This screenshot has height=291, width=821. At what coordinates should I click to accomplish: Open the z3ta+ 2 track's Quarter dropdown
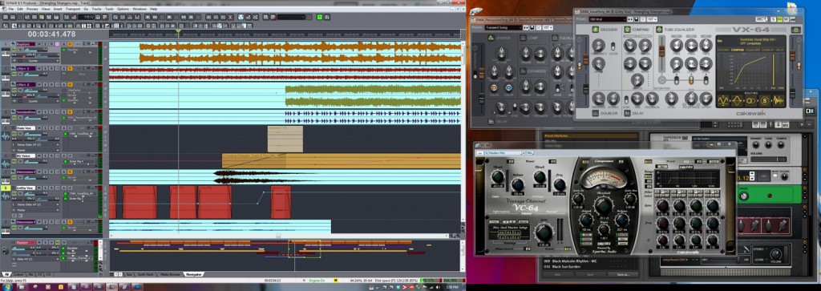tap(35, 101)
